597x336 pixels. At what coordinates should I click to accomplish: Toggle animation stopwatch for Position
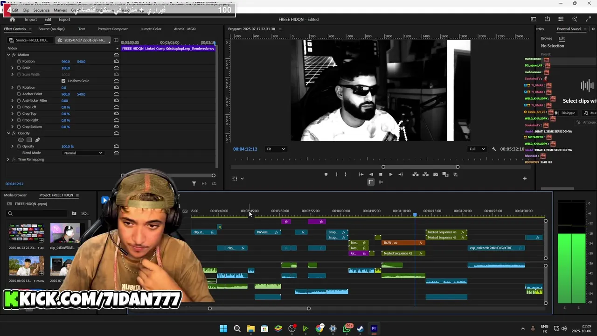(x=19, y=61)
